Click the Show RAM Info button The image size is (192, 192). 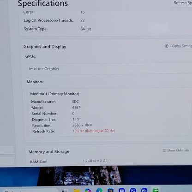pos(175,150)
